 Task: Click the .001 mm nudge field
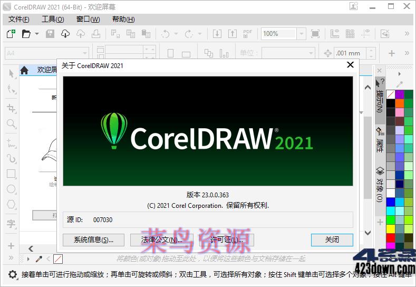pyautogui.click(x=350, y=53)
